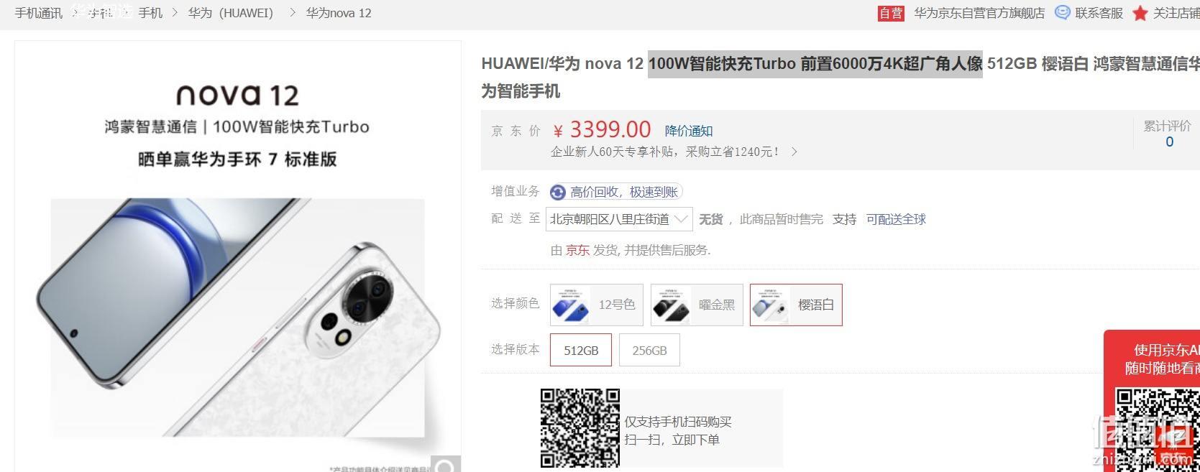The height and width of the screenshot is (472, 1200).
Task: Open the 手机通讯 breadcrumb category
Action: point(39,13)
